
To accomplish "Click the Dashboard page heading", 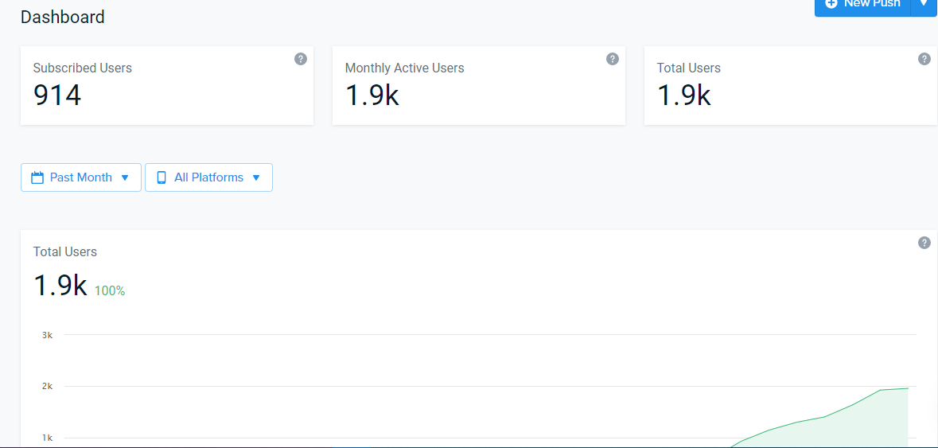I will point(63,17).
